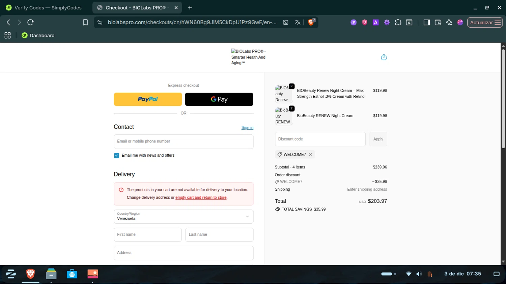Focus the First name field
The image size is (506, 284).
coord(148,235)
